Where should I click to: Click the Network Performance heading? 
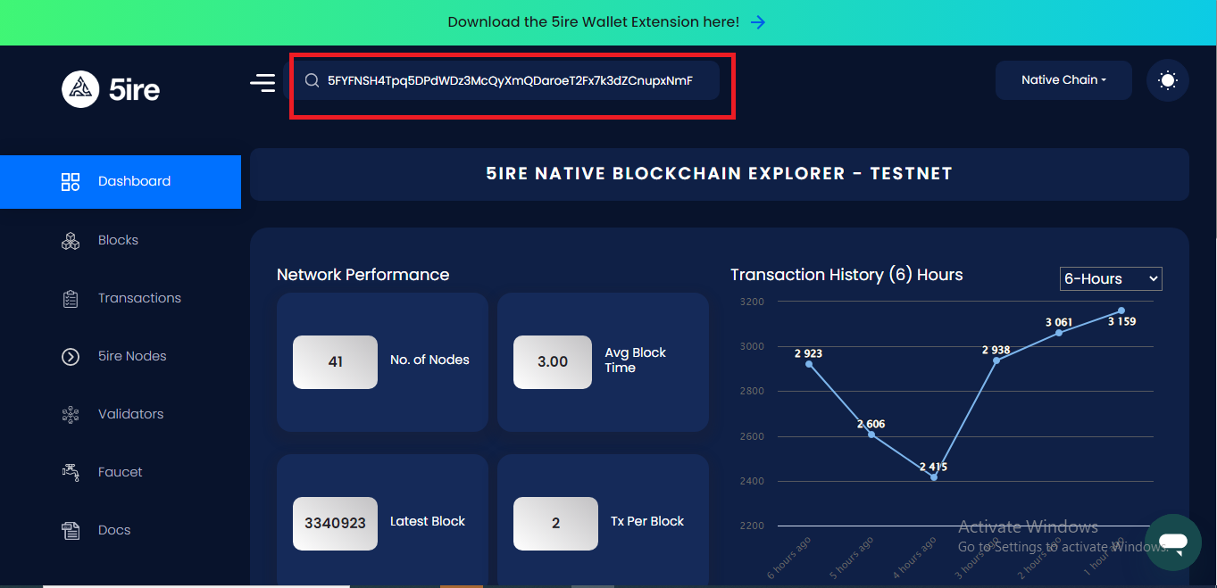pyautogui.click(x=363, y=275)
